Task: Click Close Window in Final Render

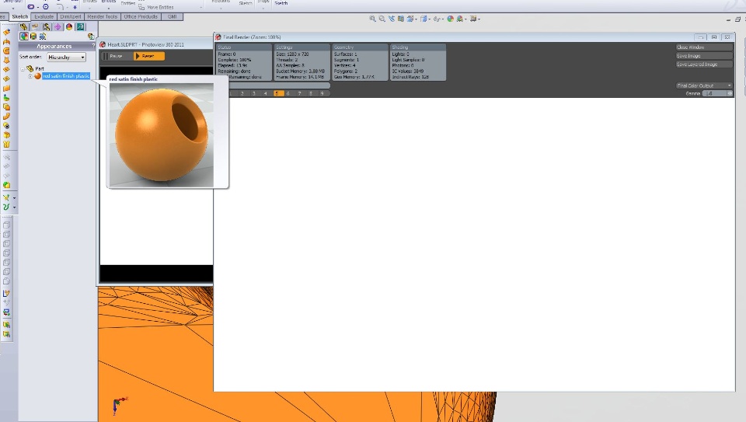Action: click(x=704, y=47)
